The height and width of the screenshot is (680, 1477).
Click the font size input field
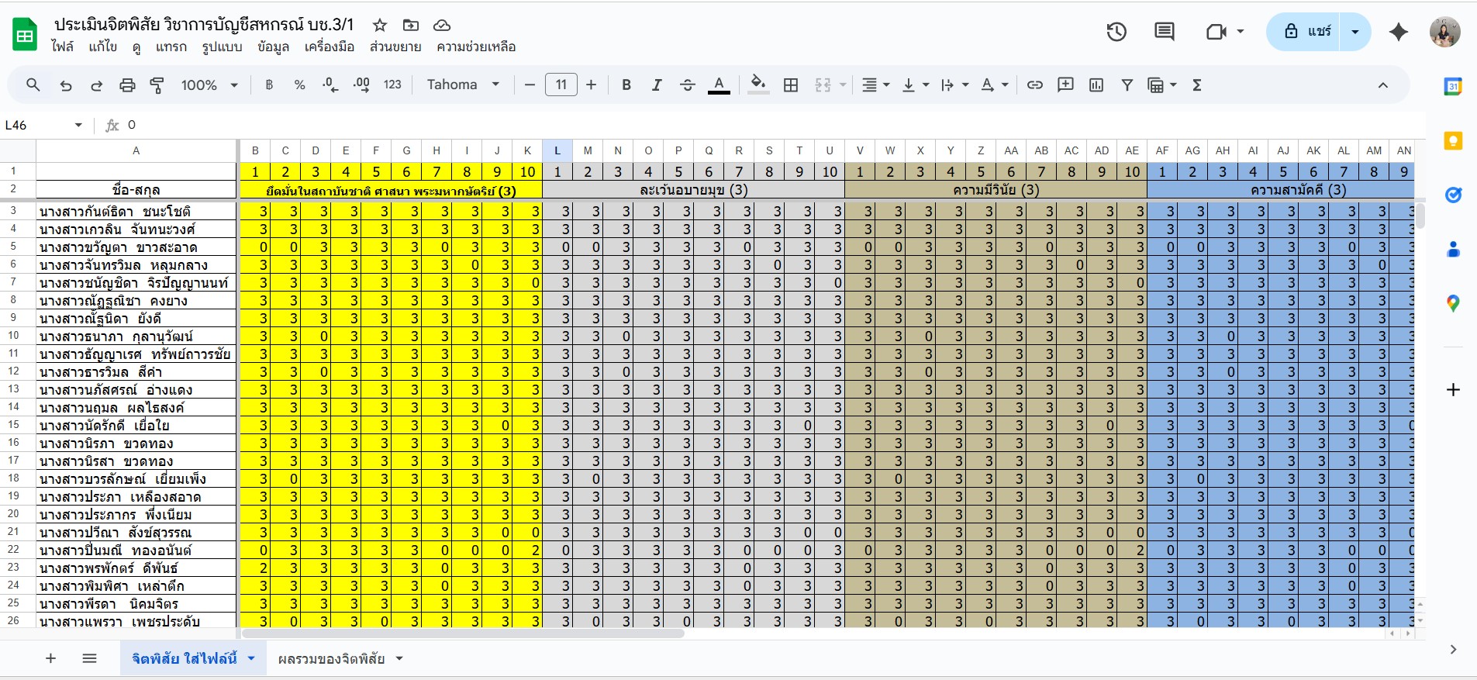point(561,85)
